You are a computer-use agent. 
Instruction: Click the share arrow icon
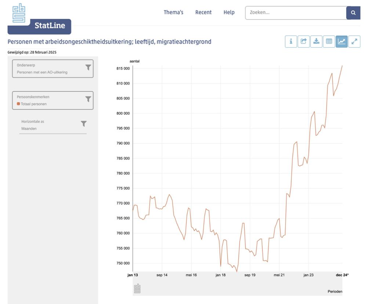(304, 42)
